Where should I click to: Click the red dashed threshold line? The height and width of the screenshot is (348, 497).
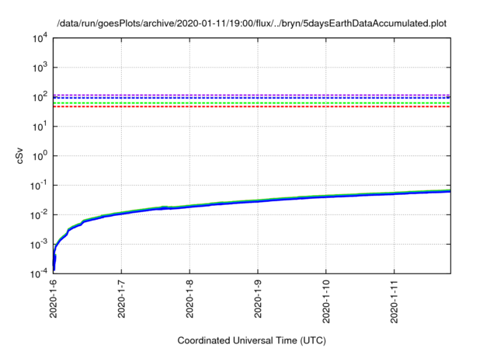[252, 107]
